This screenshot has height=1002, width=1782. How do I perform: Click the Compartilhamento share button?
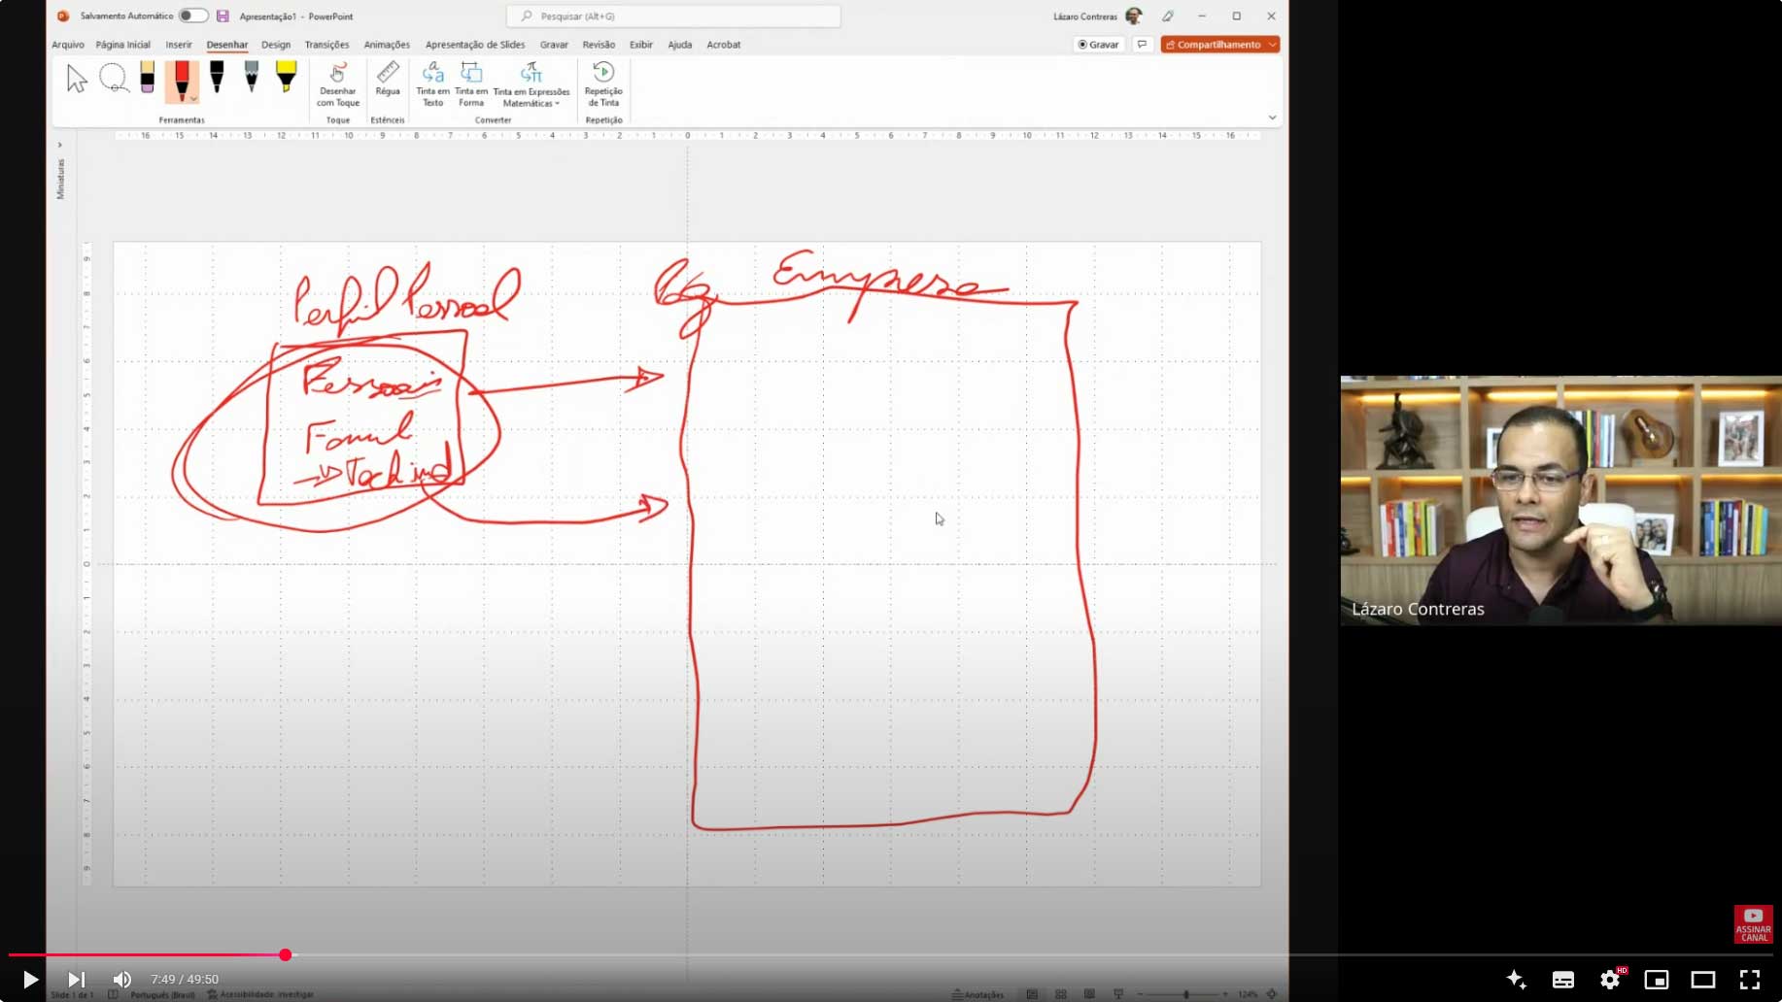[1214, 45]
